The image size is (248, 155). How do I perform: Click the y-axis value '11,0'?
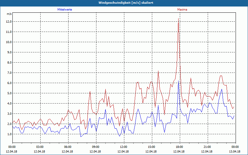(x=9, y=32)
